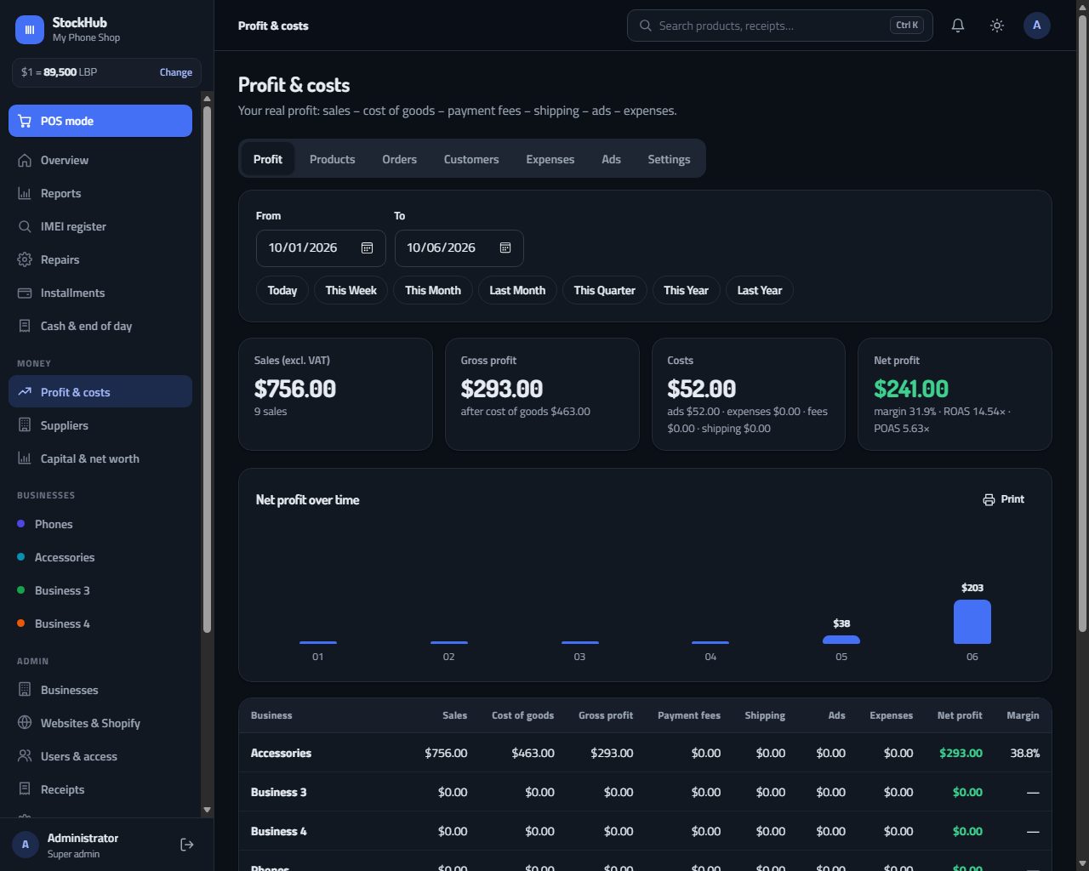Click Accessories net profit $293.00 cell
This screenshot has height=871, width=1089.
(961, 753)
